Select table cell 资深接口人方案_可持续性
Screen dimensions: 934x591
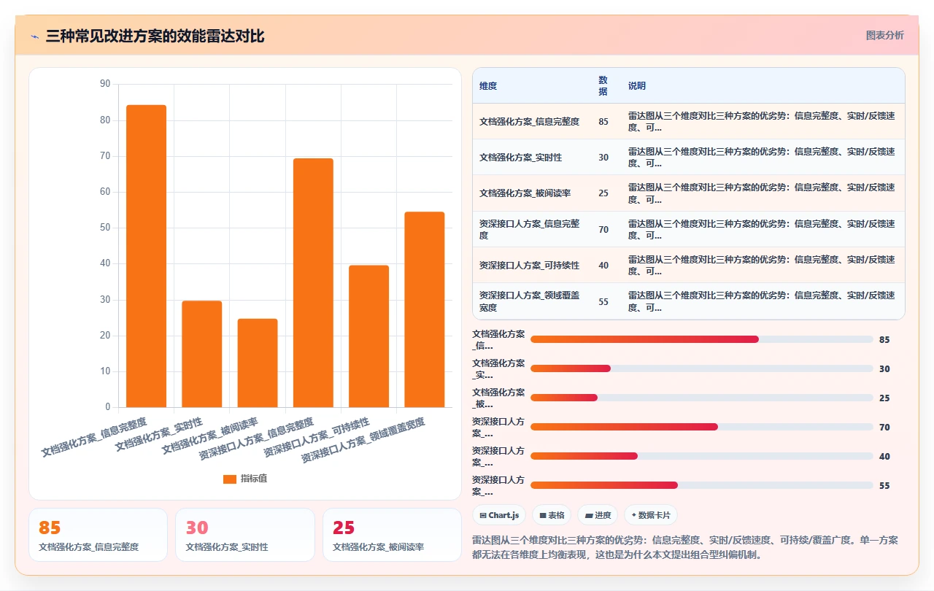coord(533,266)
